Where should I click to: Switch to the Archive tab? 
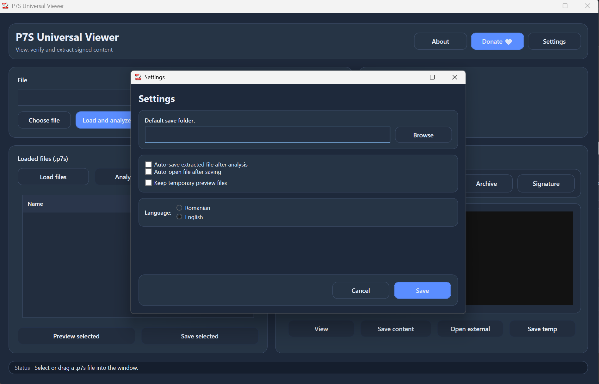[486, 184]
